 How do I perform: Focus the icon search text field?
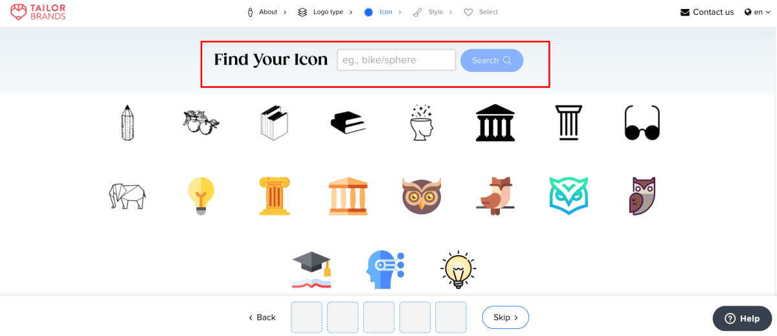(x=396, y=60)
